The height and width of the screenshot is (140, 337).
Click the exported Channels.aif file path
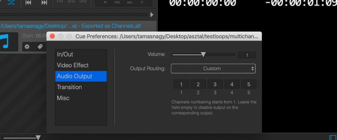click(70, 26)
